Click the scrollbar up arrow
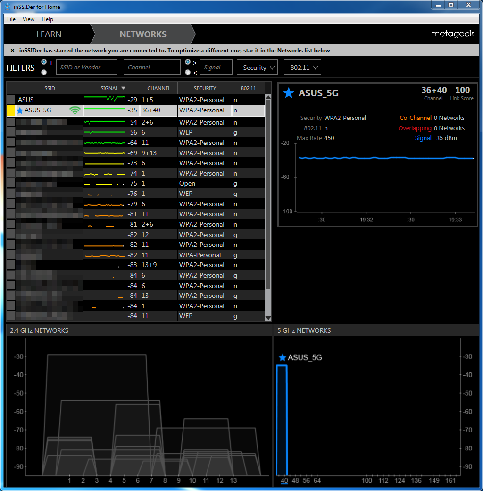483x491 pixels. (268, 97)
